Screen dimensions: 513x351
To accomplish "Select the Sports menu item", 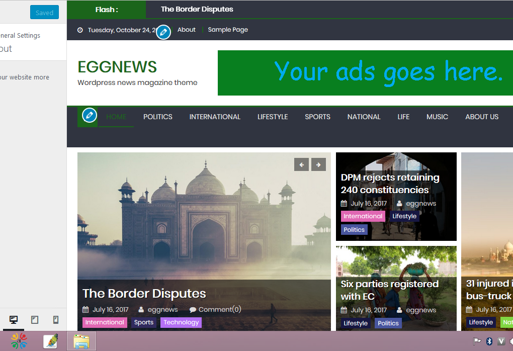I will [317, 117].
